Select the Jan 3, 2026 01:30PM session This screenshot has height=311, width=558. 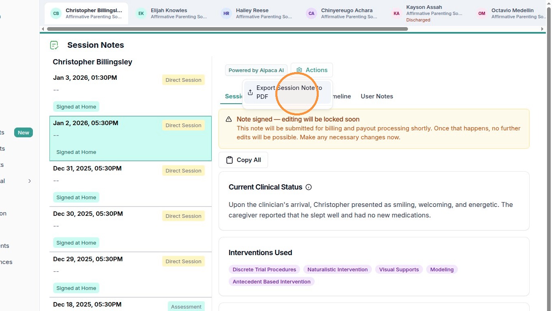coord(131,94)
